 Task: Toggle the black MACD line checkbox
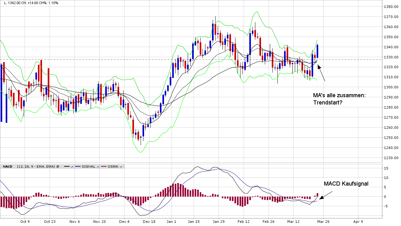72,166
